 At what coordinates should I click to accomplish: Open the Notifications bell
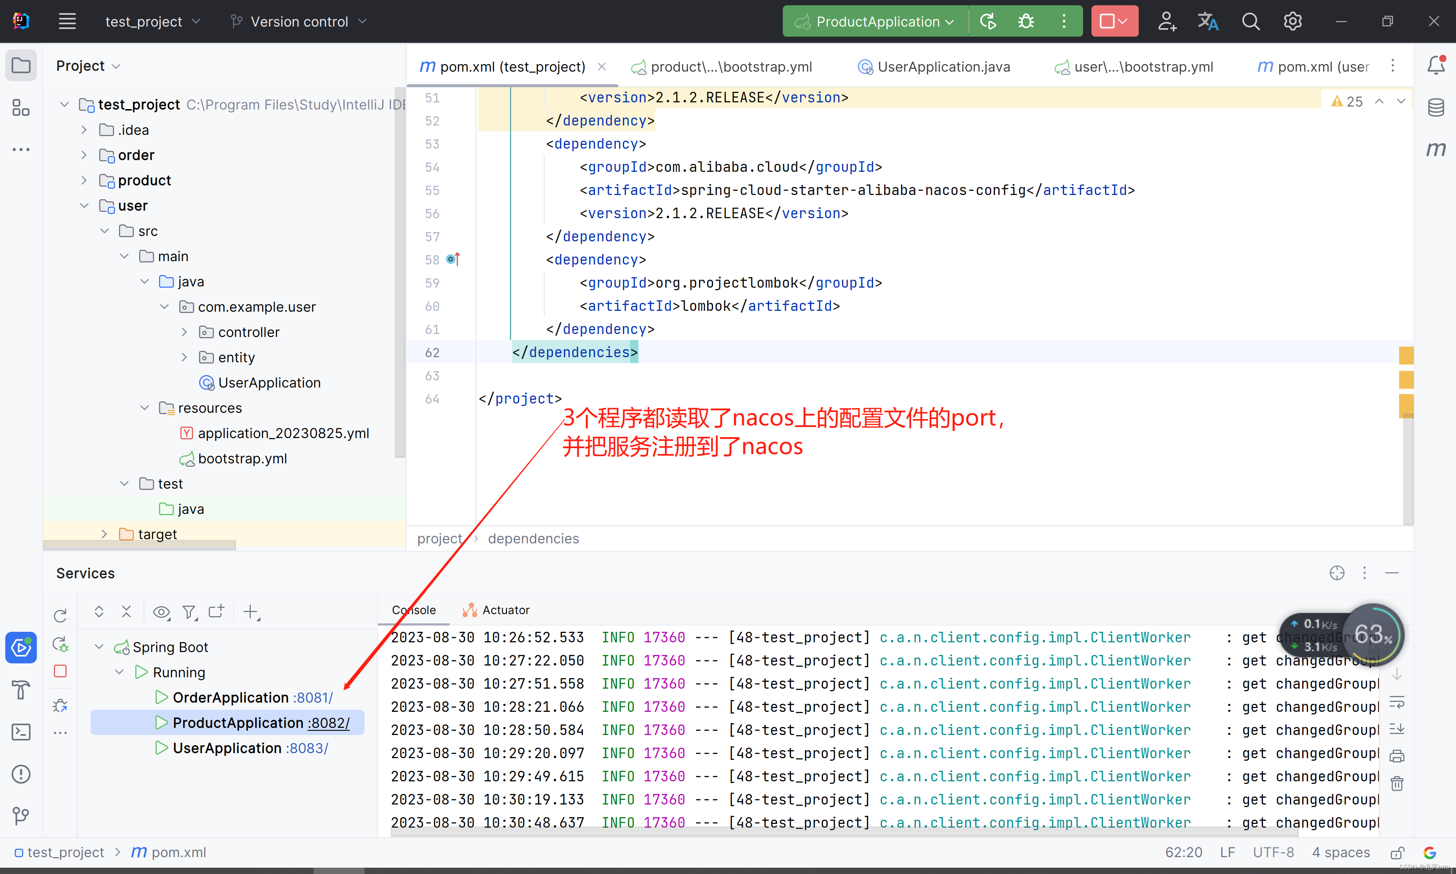click(x=1436, y=65)
